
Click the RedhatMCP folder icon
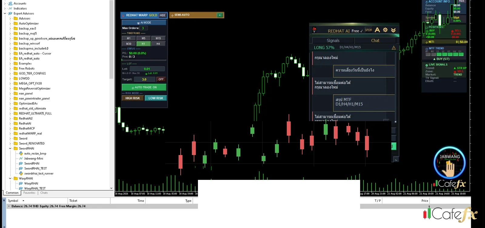(16, 128)
